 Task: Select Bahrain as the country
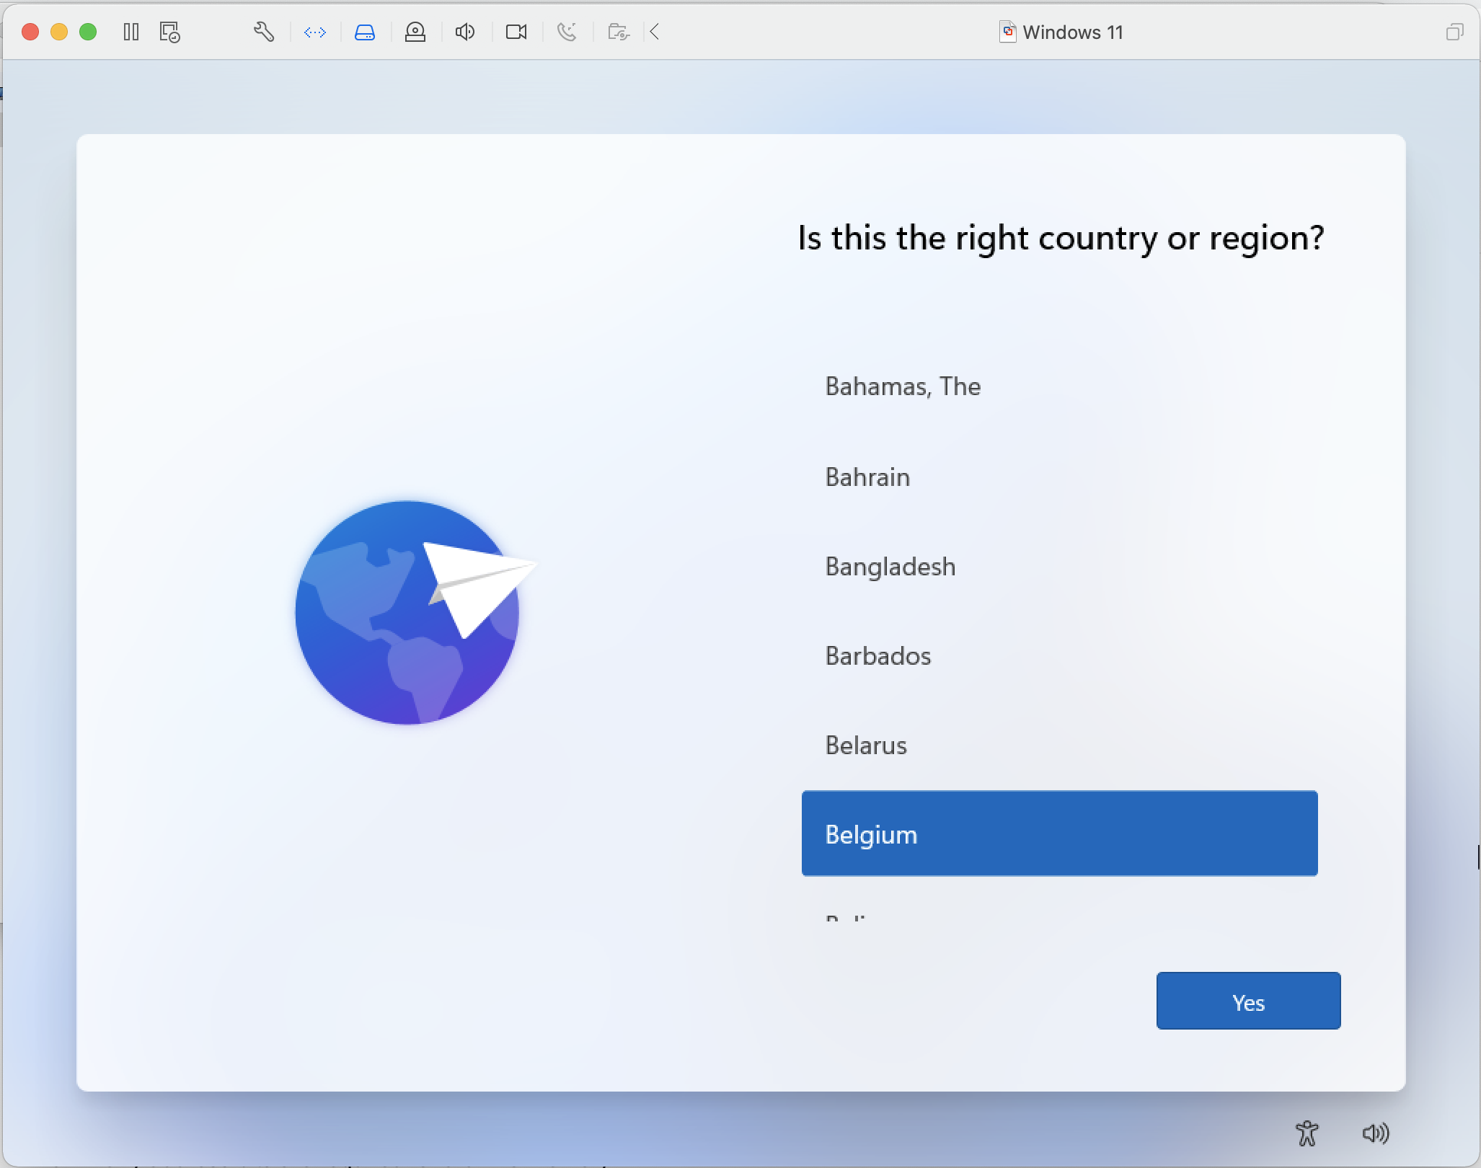point(867,477)
